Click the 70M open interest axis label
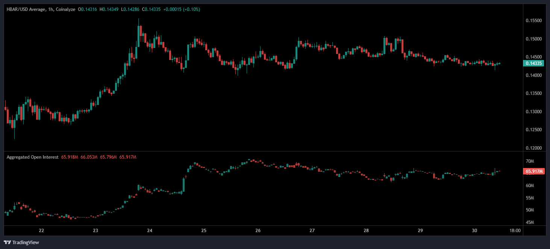The image size is (550, 249). (x=530, y=161)
